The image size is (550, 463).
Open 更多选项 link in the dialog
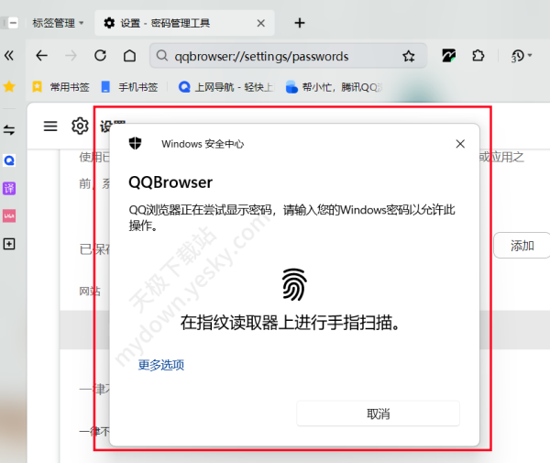click(161, 365)
